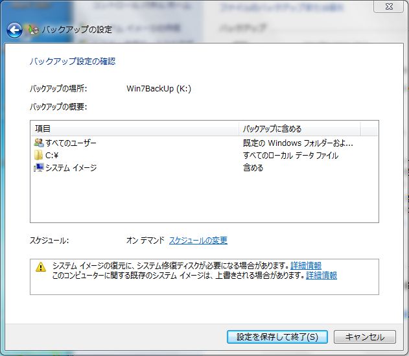Select the C:¥ row
The image size is (409, 356).
click(x=204, y=155)
